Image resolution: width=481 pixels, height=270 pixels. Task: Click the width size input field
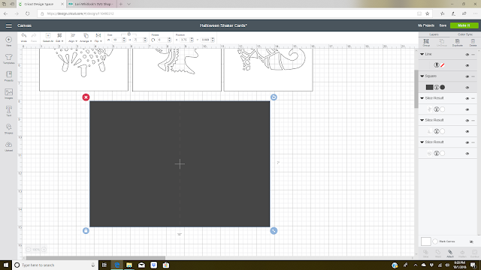pyautogui.click(x=117, y=40)
